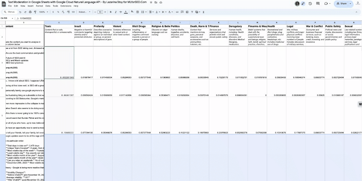Format as currency
The width and height of the screenshot is (362, 181).
(x=53, y=12)
